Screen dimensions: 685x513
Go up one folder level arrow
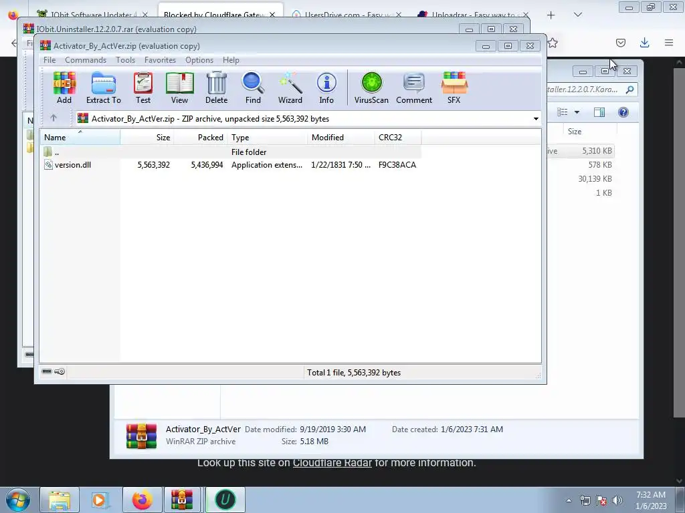tap(54, 118)
